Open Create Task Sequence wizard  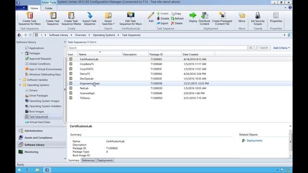pyautogui.click(x=52, y=18)
